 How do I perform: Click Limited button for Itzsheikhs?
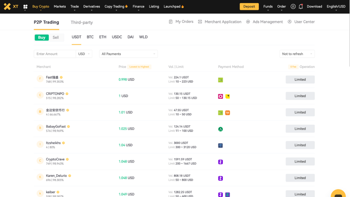[x=300, y=145]
